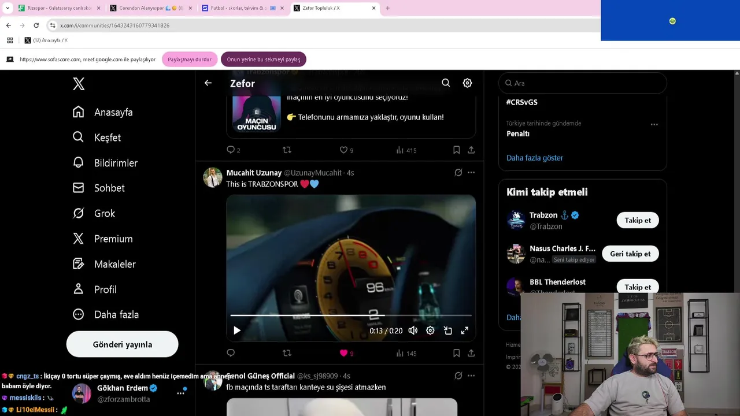Open more options on Şenol Güneş Official post
The height and width of the screenshot is (416, 740).
(471, 376)
